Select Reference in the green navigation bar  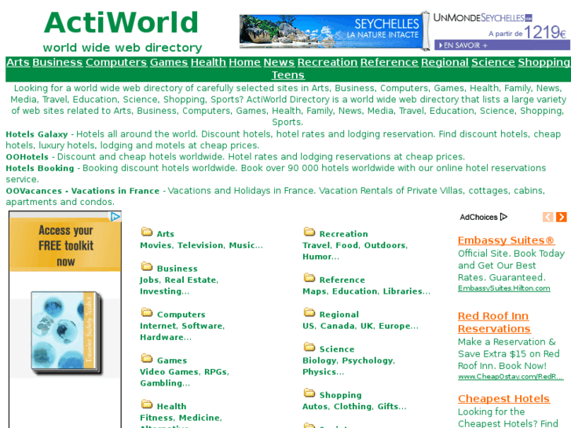[x=390, y=62]
